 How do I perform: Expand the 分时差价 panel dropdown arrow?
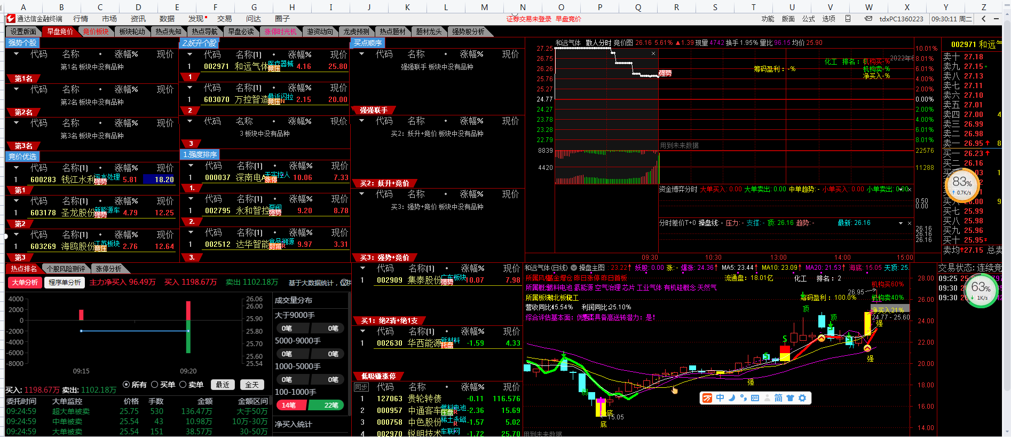(901, 223)
